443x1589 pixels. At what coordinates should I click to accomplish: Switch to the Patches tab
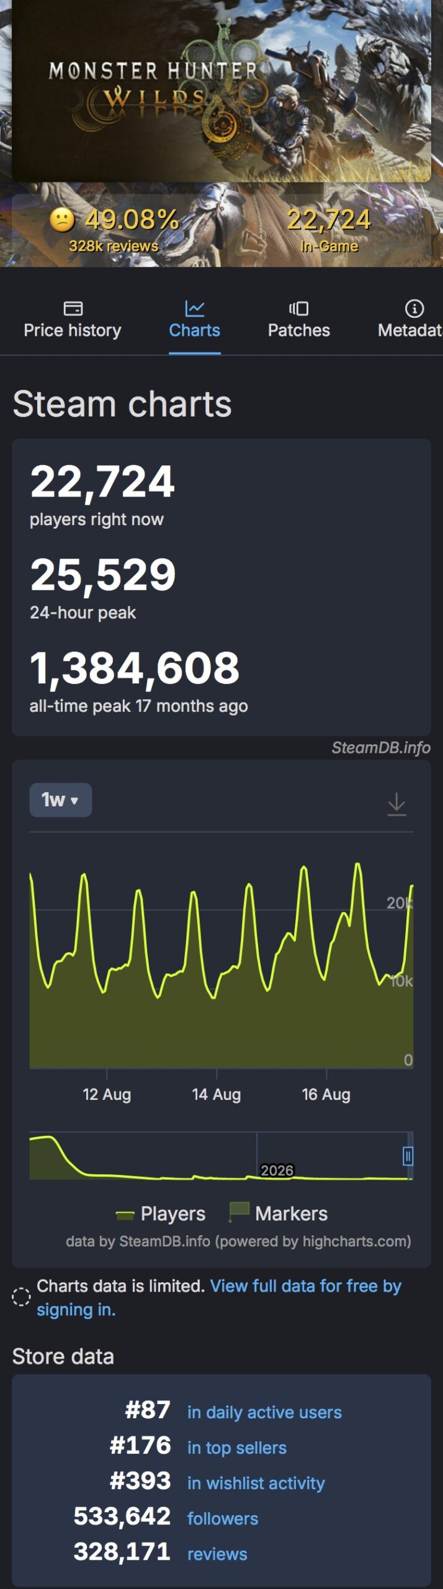pos(298,320)
